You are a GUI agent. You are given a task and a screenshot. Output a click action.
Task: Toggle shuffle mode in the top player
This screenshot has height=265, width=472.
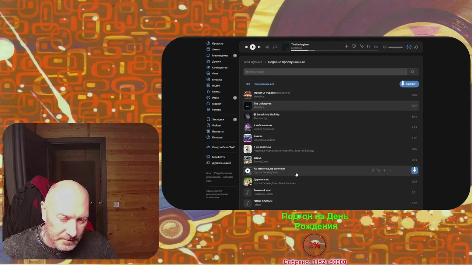click(267, 47)
